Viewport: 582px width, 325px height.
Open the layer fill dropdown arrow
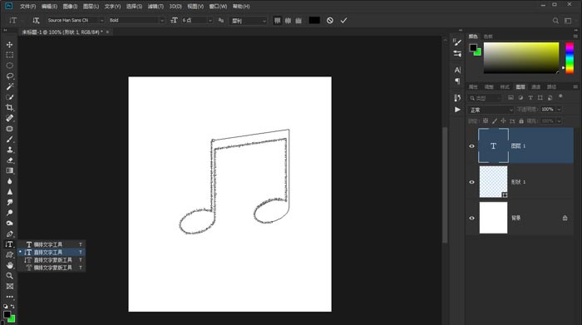(x=559, y=121)
